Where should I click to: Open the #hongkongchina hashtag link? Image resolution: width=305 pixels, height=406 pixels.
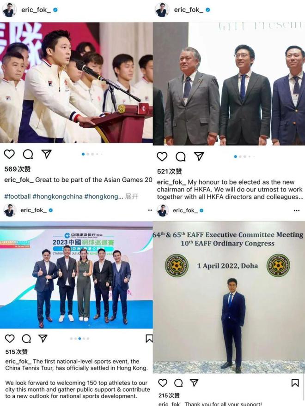(58, 196)
